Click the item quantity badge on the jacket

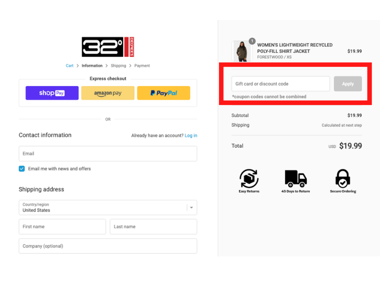click(x=252, y=41)
